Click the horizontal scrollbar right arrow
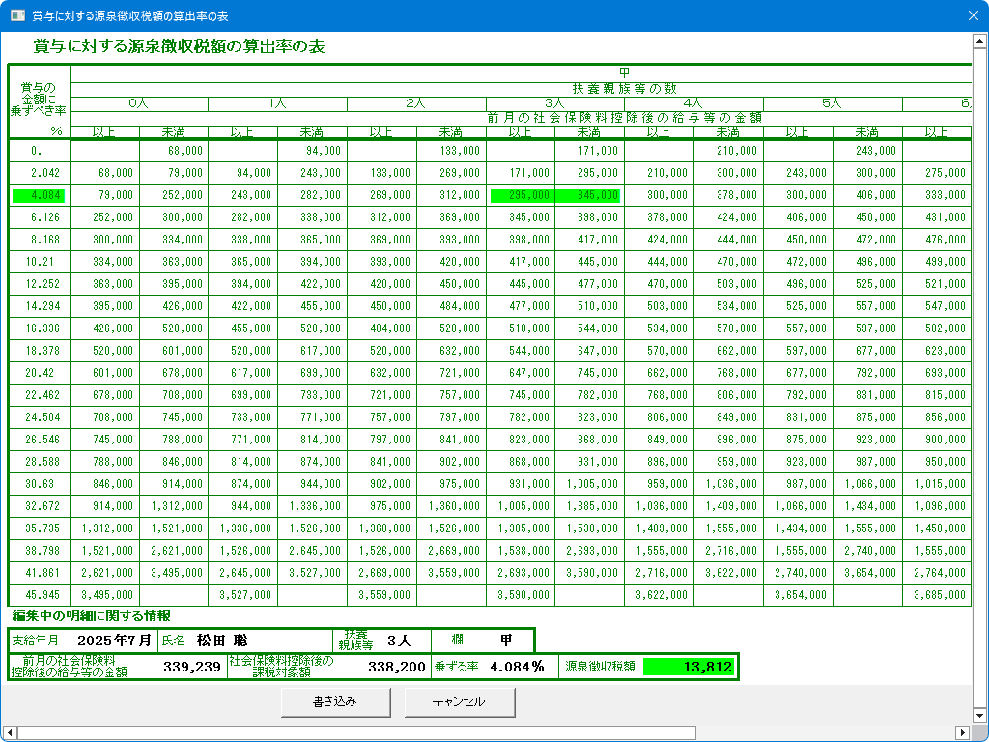This screenshot has height=742, width=989. (x=962, y=732)
